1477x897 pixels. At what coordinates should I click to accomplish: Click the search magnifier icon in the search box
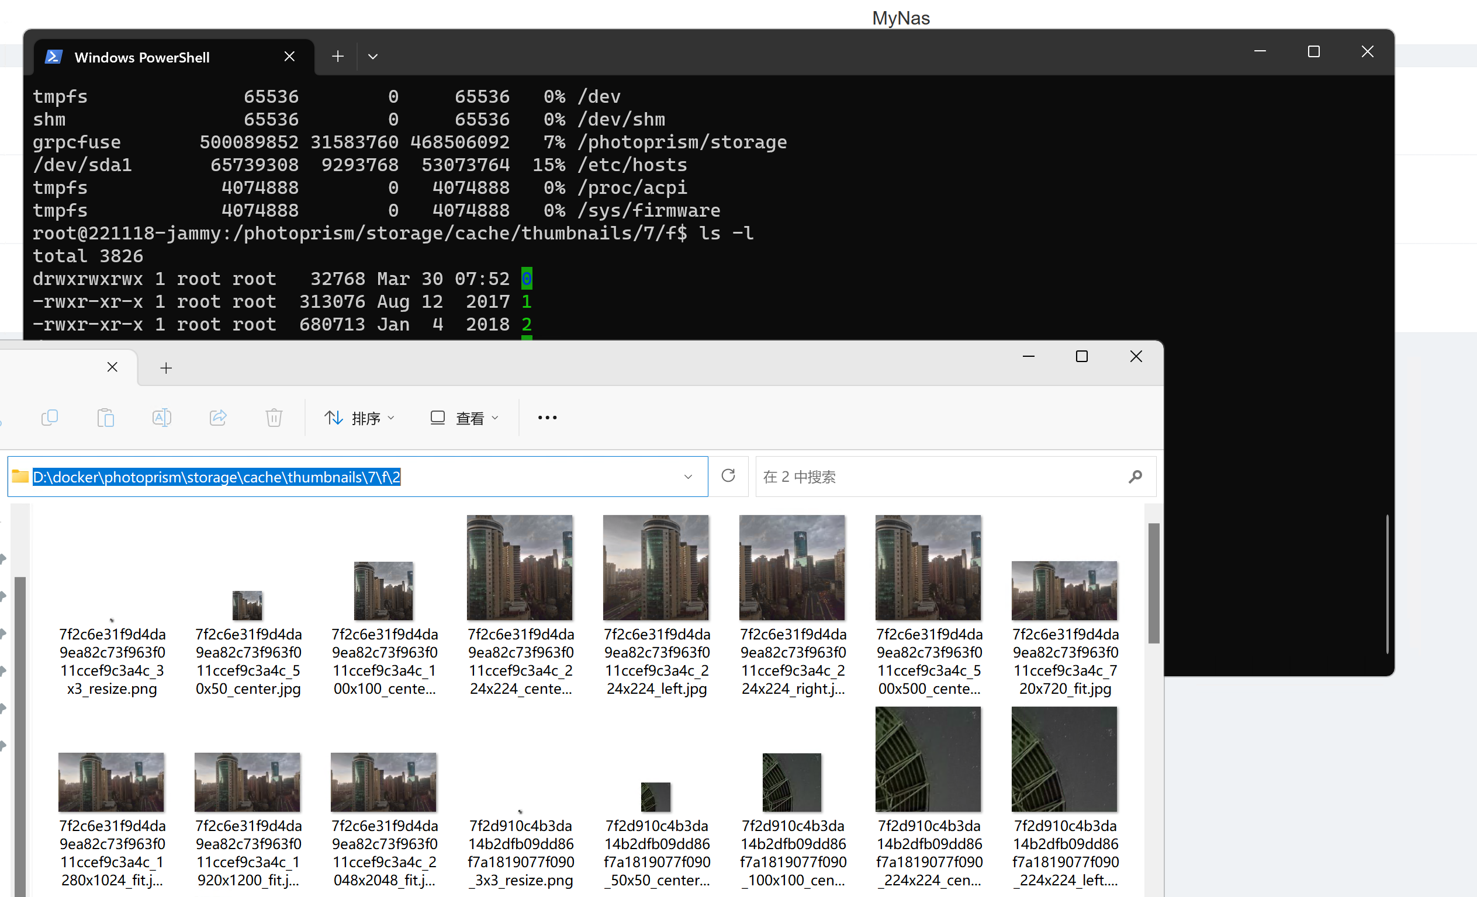[1134, 476]
